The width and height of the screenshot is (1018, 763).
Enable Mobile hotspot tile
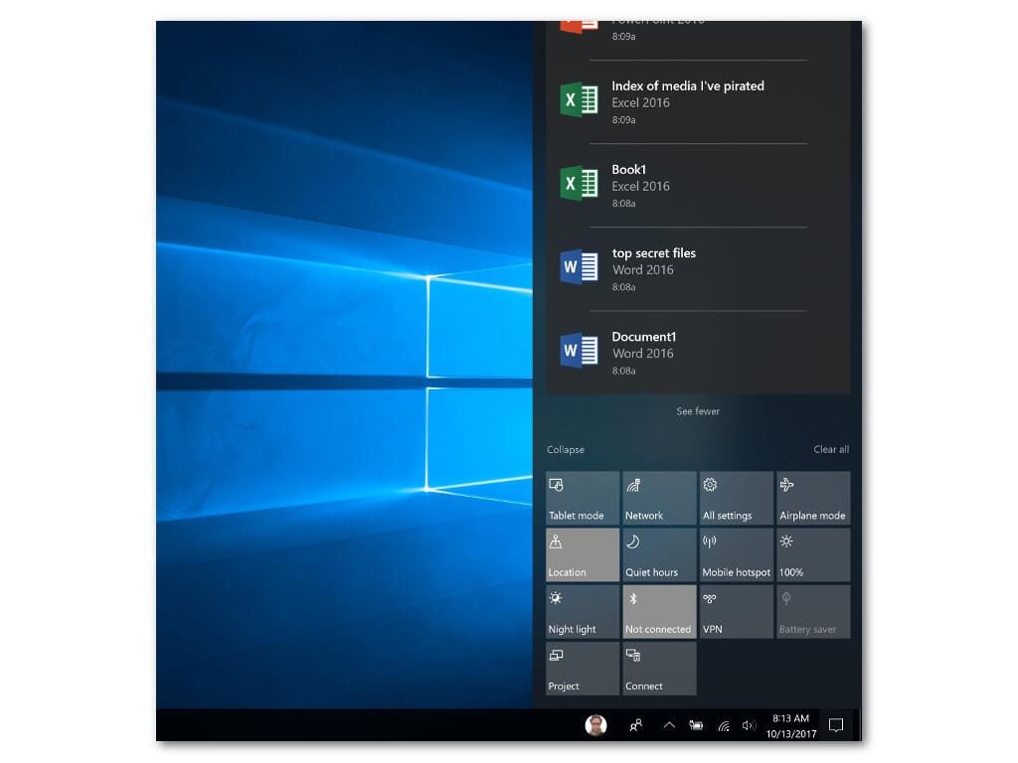pos(737,554)
